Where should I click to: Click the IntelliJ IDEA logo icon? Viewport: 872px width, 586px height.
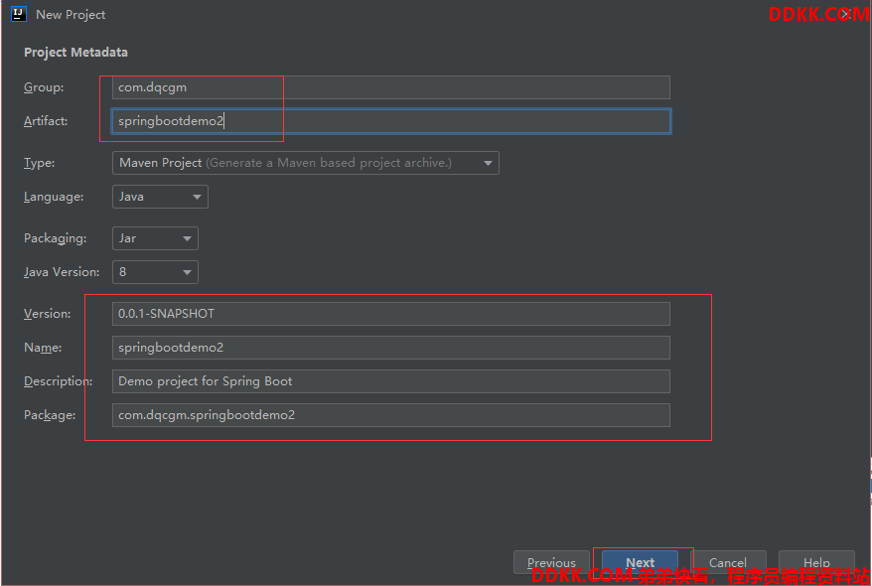pos(18,14)
